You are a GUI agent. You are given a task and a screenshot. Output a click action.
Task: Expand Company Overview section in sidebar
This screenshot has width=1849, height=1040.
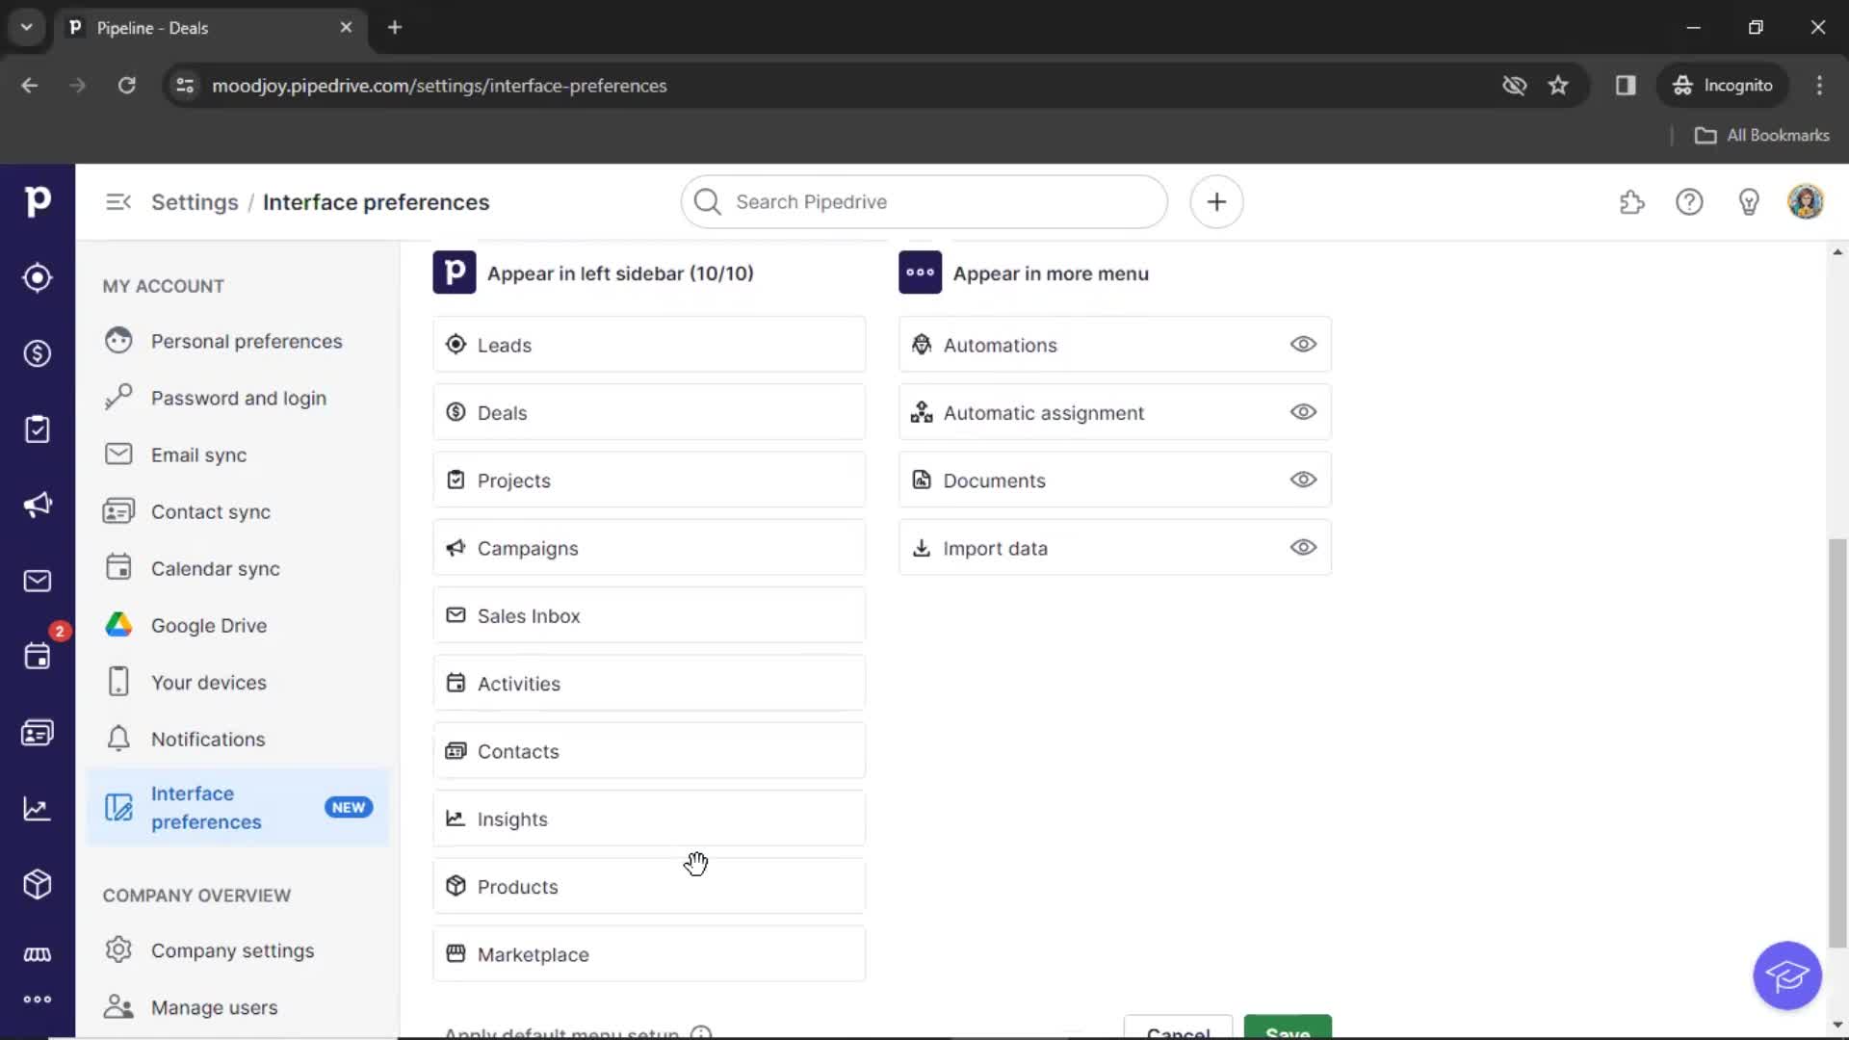coord(195,896)
